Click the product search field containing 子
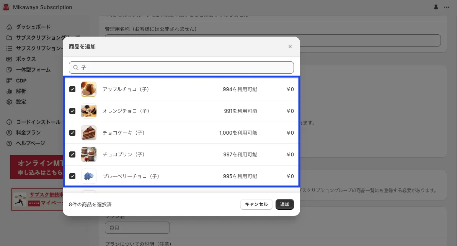Screen dimensions: 457x246 point(181,68)
